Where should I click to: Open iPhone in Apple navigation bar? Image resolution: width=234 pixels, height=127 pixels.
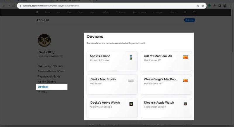pyautogui.click(x=80, y=12)
